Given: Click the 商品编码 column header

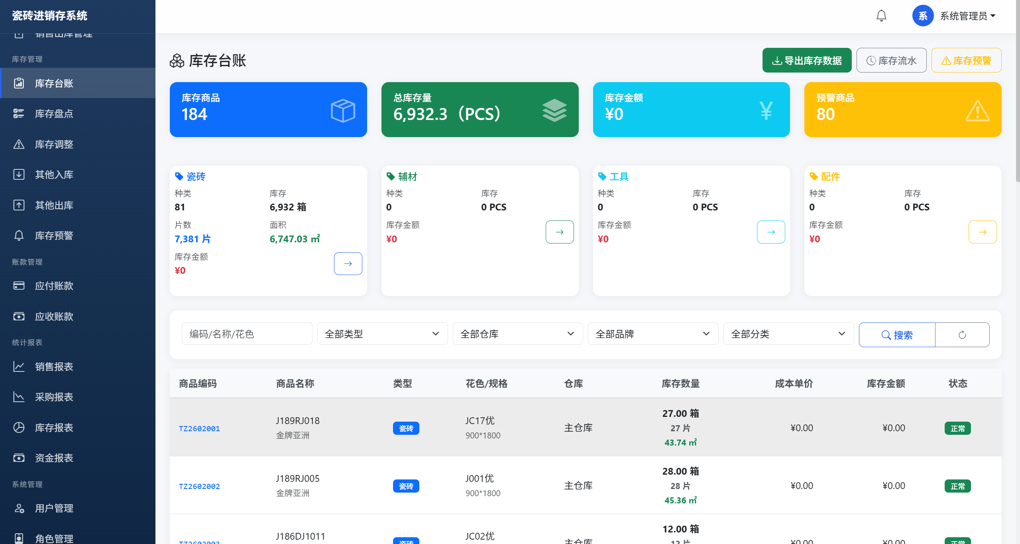Looking at the screenshot, I should 198,383.
